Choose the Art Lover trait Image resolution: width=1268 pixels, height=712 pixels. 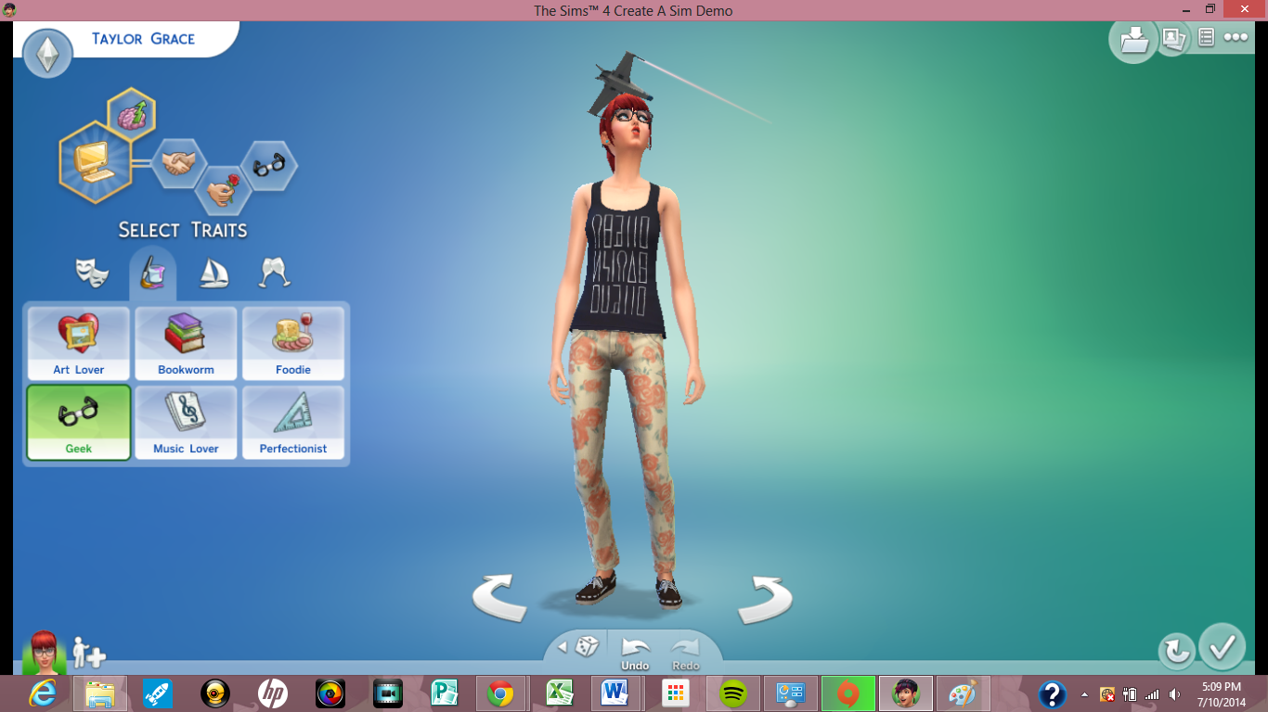[79, 343]
